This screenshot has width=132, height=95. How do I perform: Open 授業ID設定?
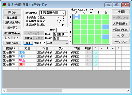pyautogui.click(x=12, y=43)
